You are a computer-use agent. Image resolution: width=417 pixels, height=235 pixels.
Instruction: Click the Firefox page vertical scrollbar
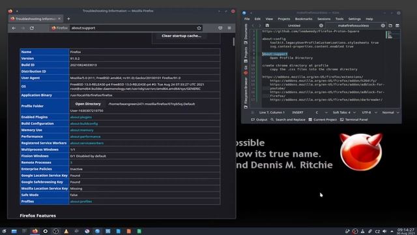(234, 42)
